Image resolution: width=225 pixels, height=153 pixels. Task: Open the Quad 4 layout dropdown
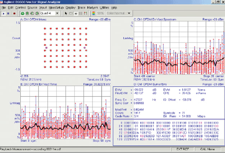[57, 13]
